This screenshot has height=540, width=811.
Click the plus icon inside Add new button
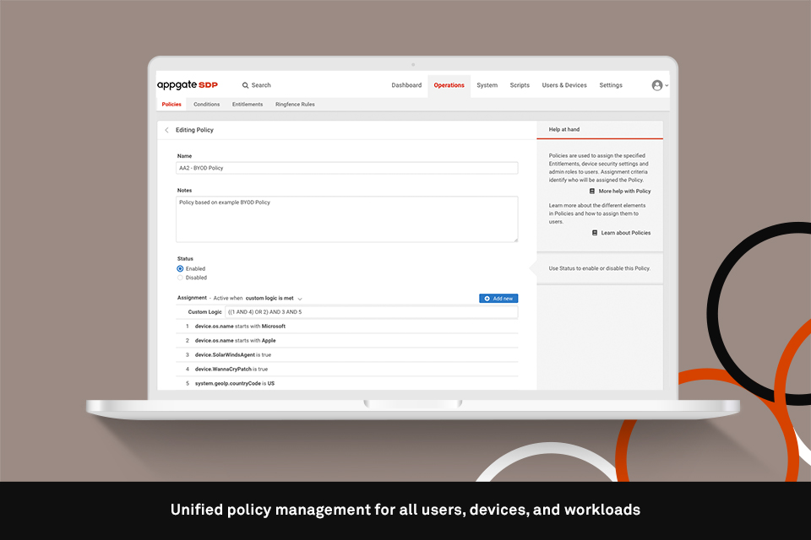(487, 298)
